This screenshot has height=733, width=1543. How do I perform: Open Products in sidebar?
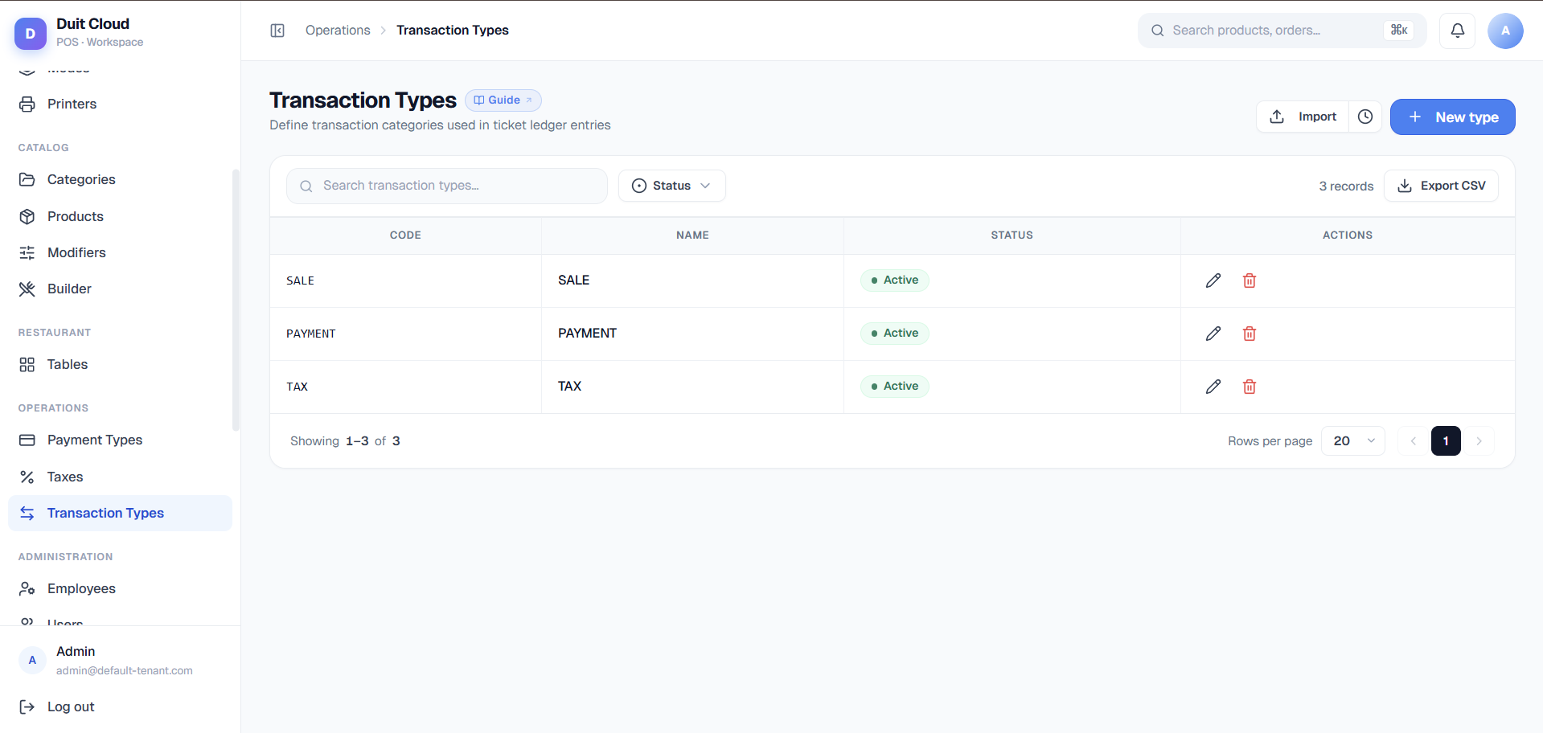120,216
